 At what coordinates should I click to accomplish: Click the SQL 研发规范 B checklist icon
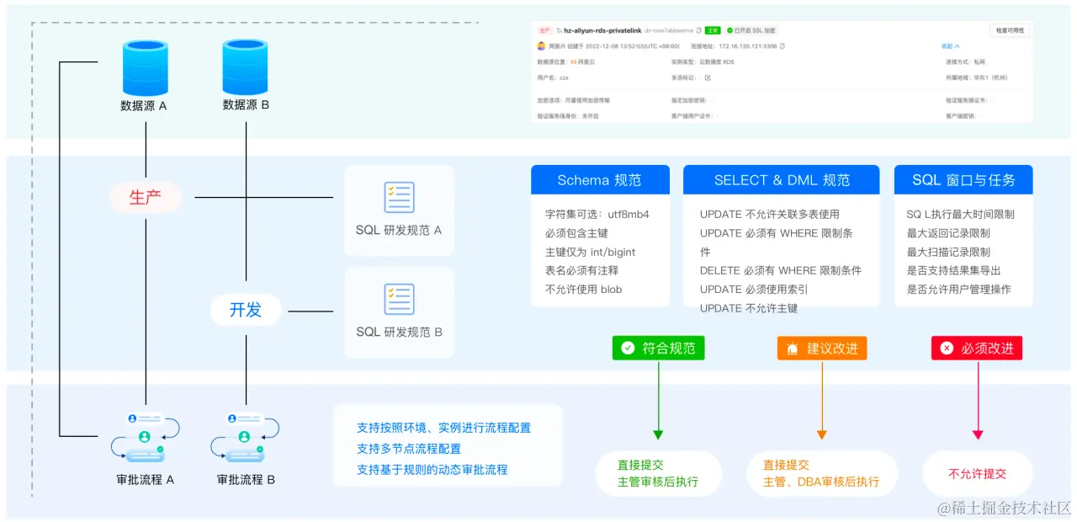[x=399, y=300]
